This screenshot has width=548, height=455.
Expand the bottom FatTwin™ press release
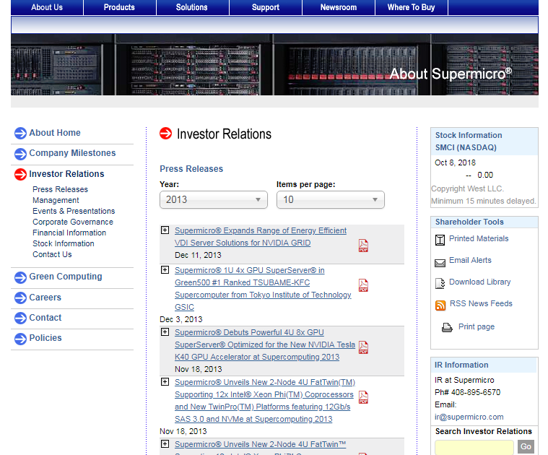tap(165, 444)
